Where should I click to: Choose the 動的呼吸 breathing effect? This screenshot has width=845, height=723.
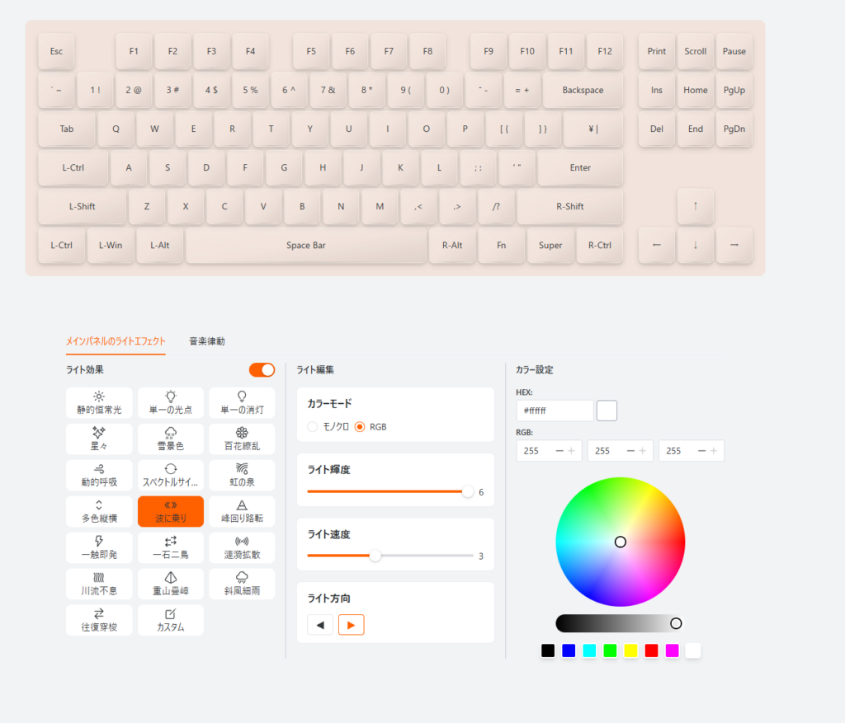(x=99, y=475)
